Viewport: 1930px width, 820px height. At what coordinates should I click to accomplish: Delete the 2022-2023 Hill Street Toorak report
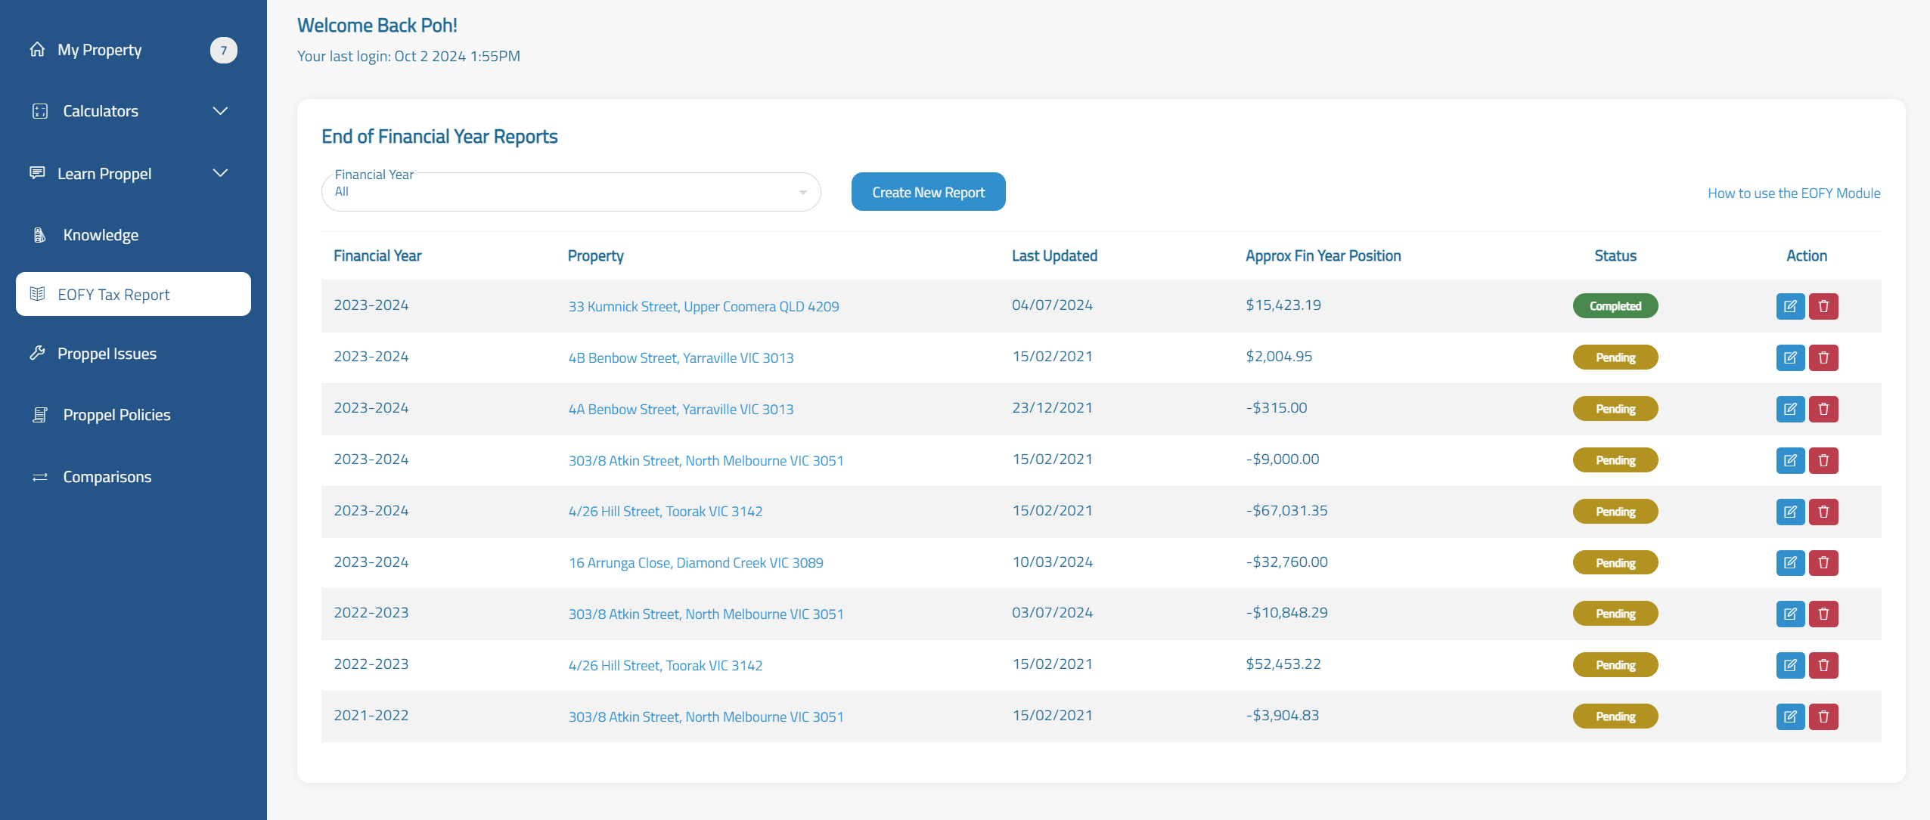pos(1823,665)
